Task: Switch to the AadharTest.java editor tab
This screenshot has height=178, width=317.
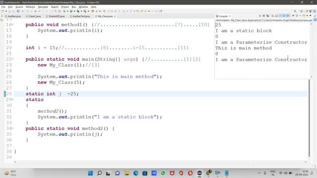Action: tap(80, 16)
